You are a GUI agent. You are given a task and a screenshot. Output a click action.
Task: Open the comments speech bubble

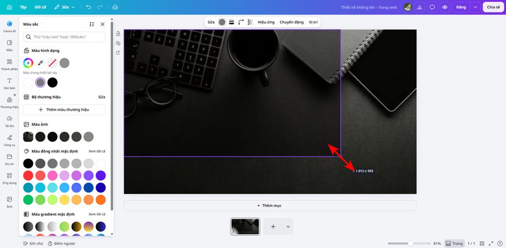tap(432, 7)
